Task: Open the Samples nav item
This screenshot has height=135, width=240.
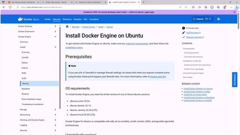Action: [x=78, y=19]
